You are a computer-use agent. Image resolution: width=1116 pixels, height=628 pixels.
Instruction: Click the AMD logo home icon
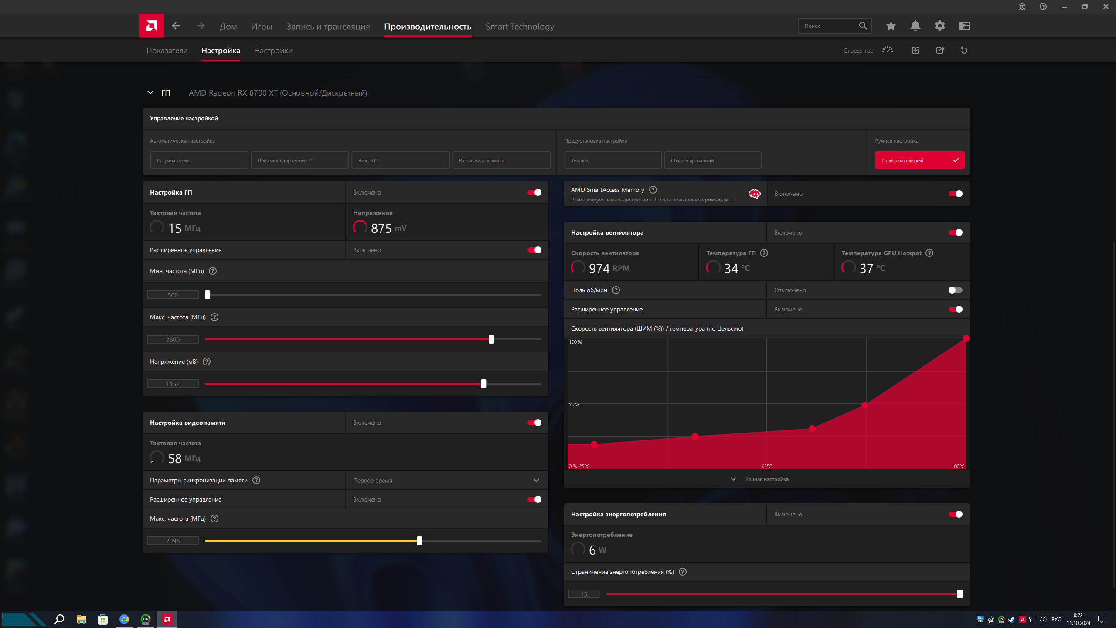[x=151, y=26]
